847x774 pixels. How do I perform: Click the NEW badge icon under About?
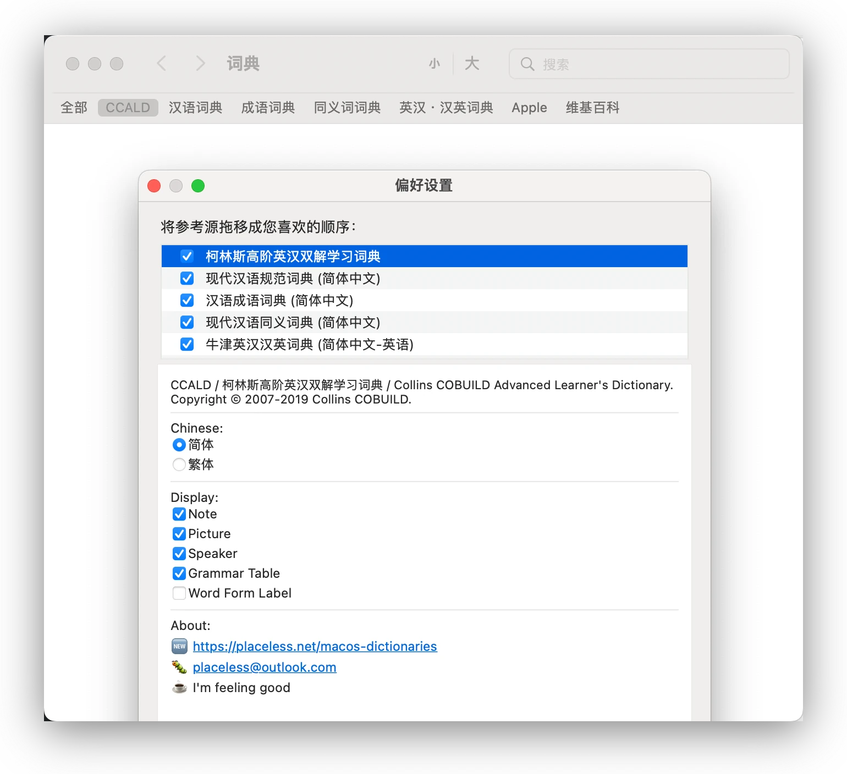tap(179, 646)
